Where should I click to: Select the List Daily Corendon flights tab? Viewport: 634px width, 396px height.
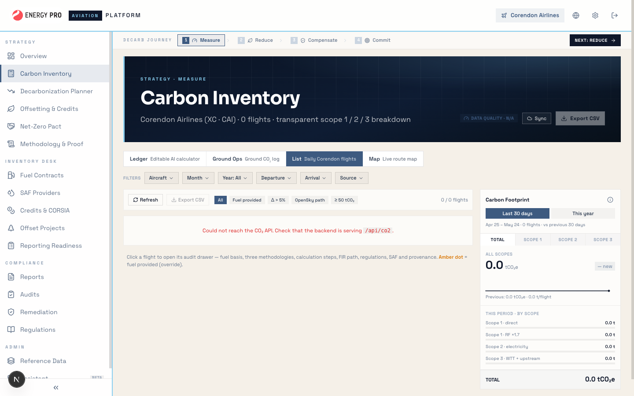(324, 159)
